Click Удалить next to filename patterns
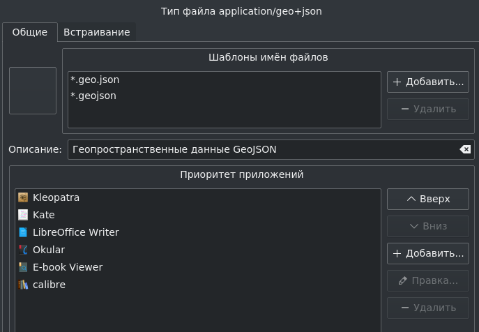Screen dimensions: 479x332 (x=428, y=109)
